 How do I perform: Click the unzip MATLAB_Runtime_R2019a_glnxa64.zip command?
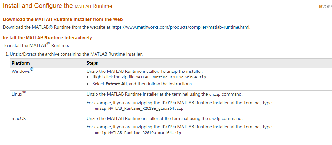tap(139, 108)
